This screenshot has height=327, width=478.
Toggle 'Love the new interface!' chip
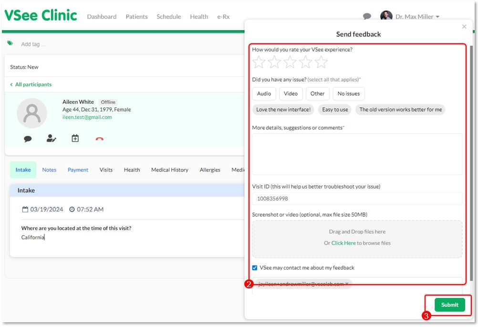pos(283,109)
